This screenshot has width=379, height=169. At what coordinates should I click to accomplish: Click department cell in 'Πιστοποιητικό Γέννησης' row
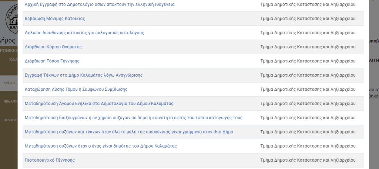pyautogui.click(x=308, y=160)
